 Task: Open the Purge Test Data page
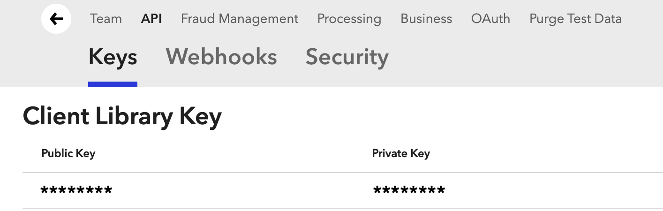coord(575,19)
